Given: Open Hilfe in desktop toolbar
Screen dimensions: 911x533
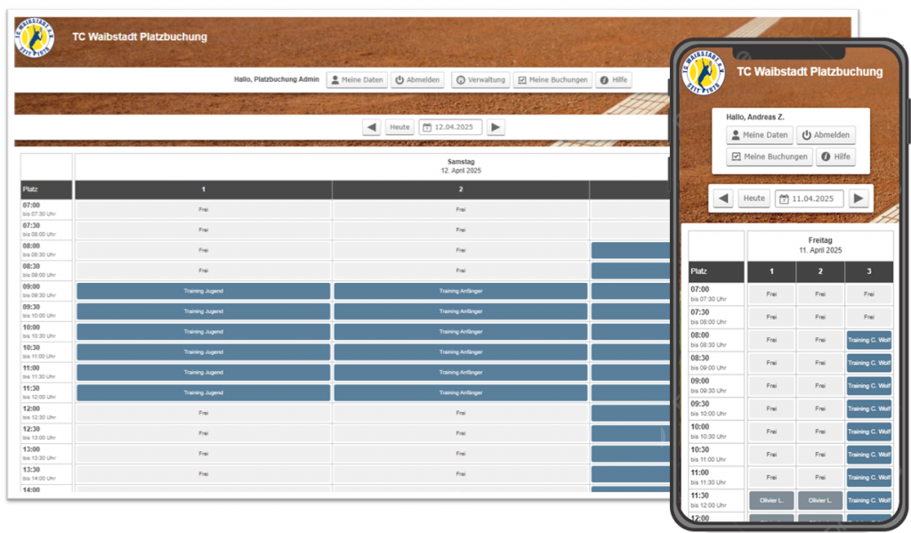Looking at the screenshot, I should 613,80.
